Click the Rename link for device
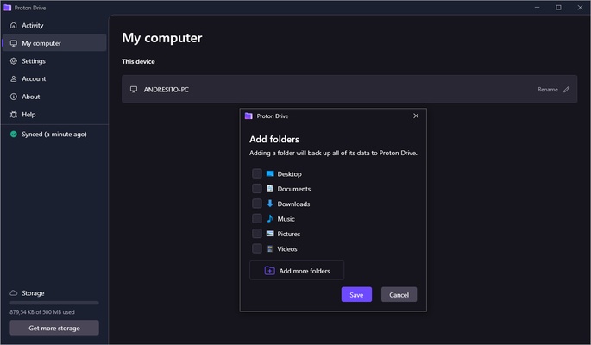This screenshot has height=345, width=591. pyautogui.click(x=548, y=89)
